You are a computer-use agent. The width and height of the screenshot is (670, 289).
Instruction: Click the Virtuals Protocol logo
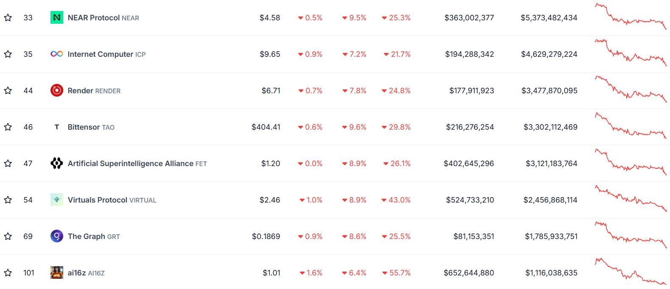[57, 200]
